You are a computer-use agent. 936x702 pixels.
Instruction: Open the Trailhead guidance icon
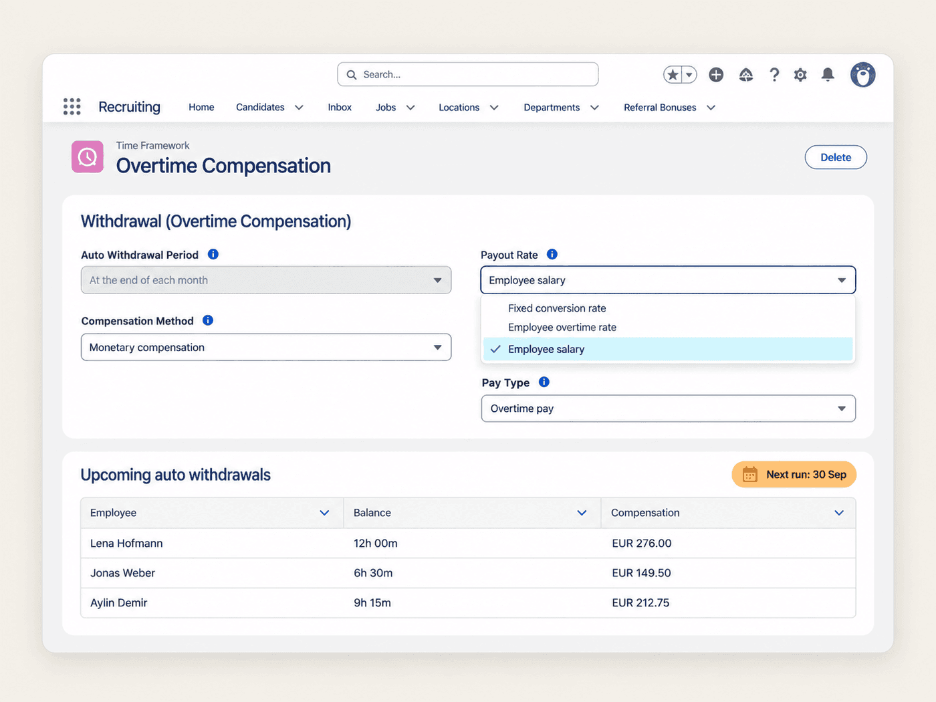746,75
